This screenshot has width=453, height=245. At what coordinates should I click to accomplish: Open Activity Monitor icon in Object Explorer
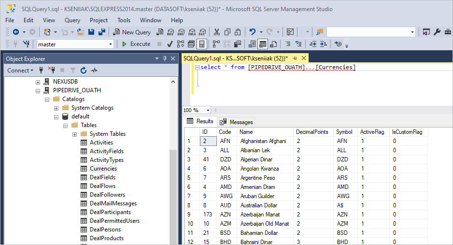(x=94, y=70)
